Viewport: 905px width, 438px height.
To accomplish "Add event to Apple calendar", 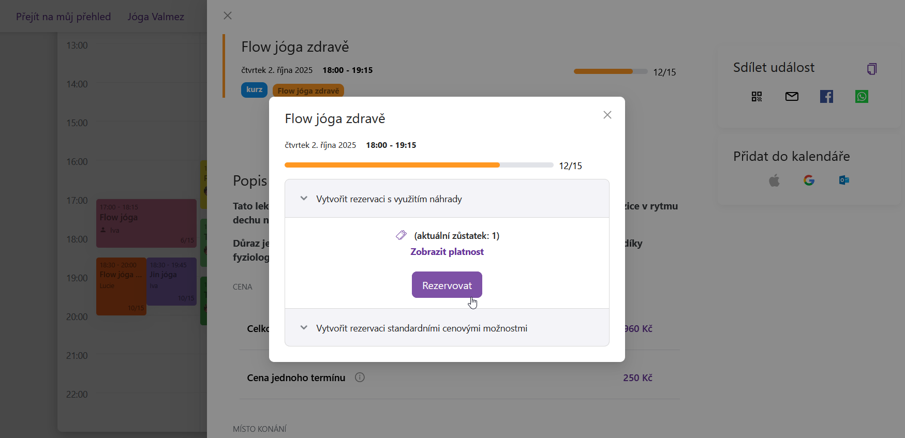I will tap(774, 180).
